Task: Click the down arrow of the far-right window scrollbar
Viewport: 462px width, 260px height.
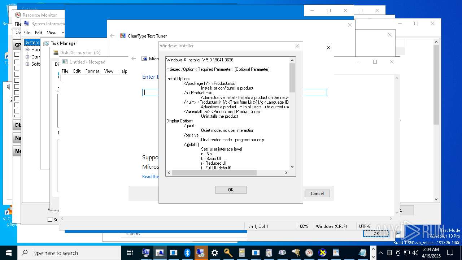Action: tap(436, 199)
